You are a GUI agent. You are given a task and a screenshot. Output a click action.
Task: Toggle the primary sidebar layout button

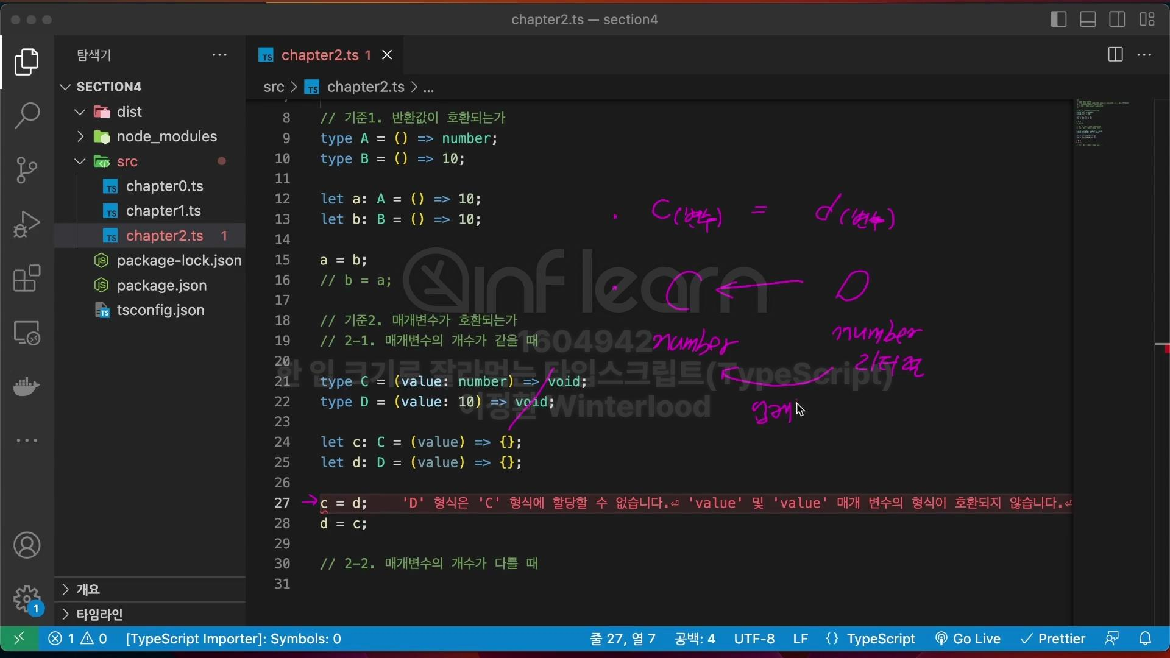(1058, 19)
